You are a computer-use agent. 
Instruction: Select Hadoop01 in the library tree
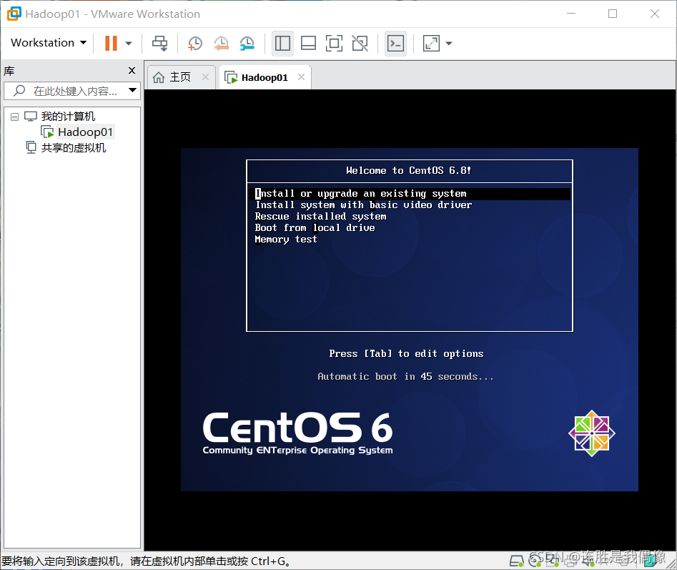[x=85, y=132]
